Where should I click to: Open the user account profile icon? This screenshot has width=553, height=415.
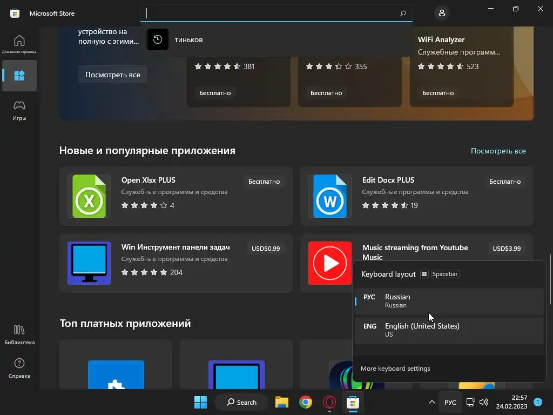(x=442, y=14)
